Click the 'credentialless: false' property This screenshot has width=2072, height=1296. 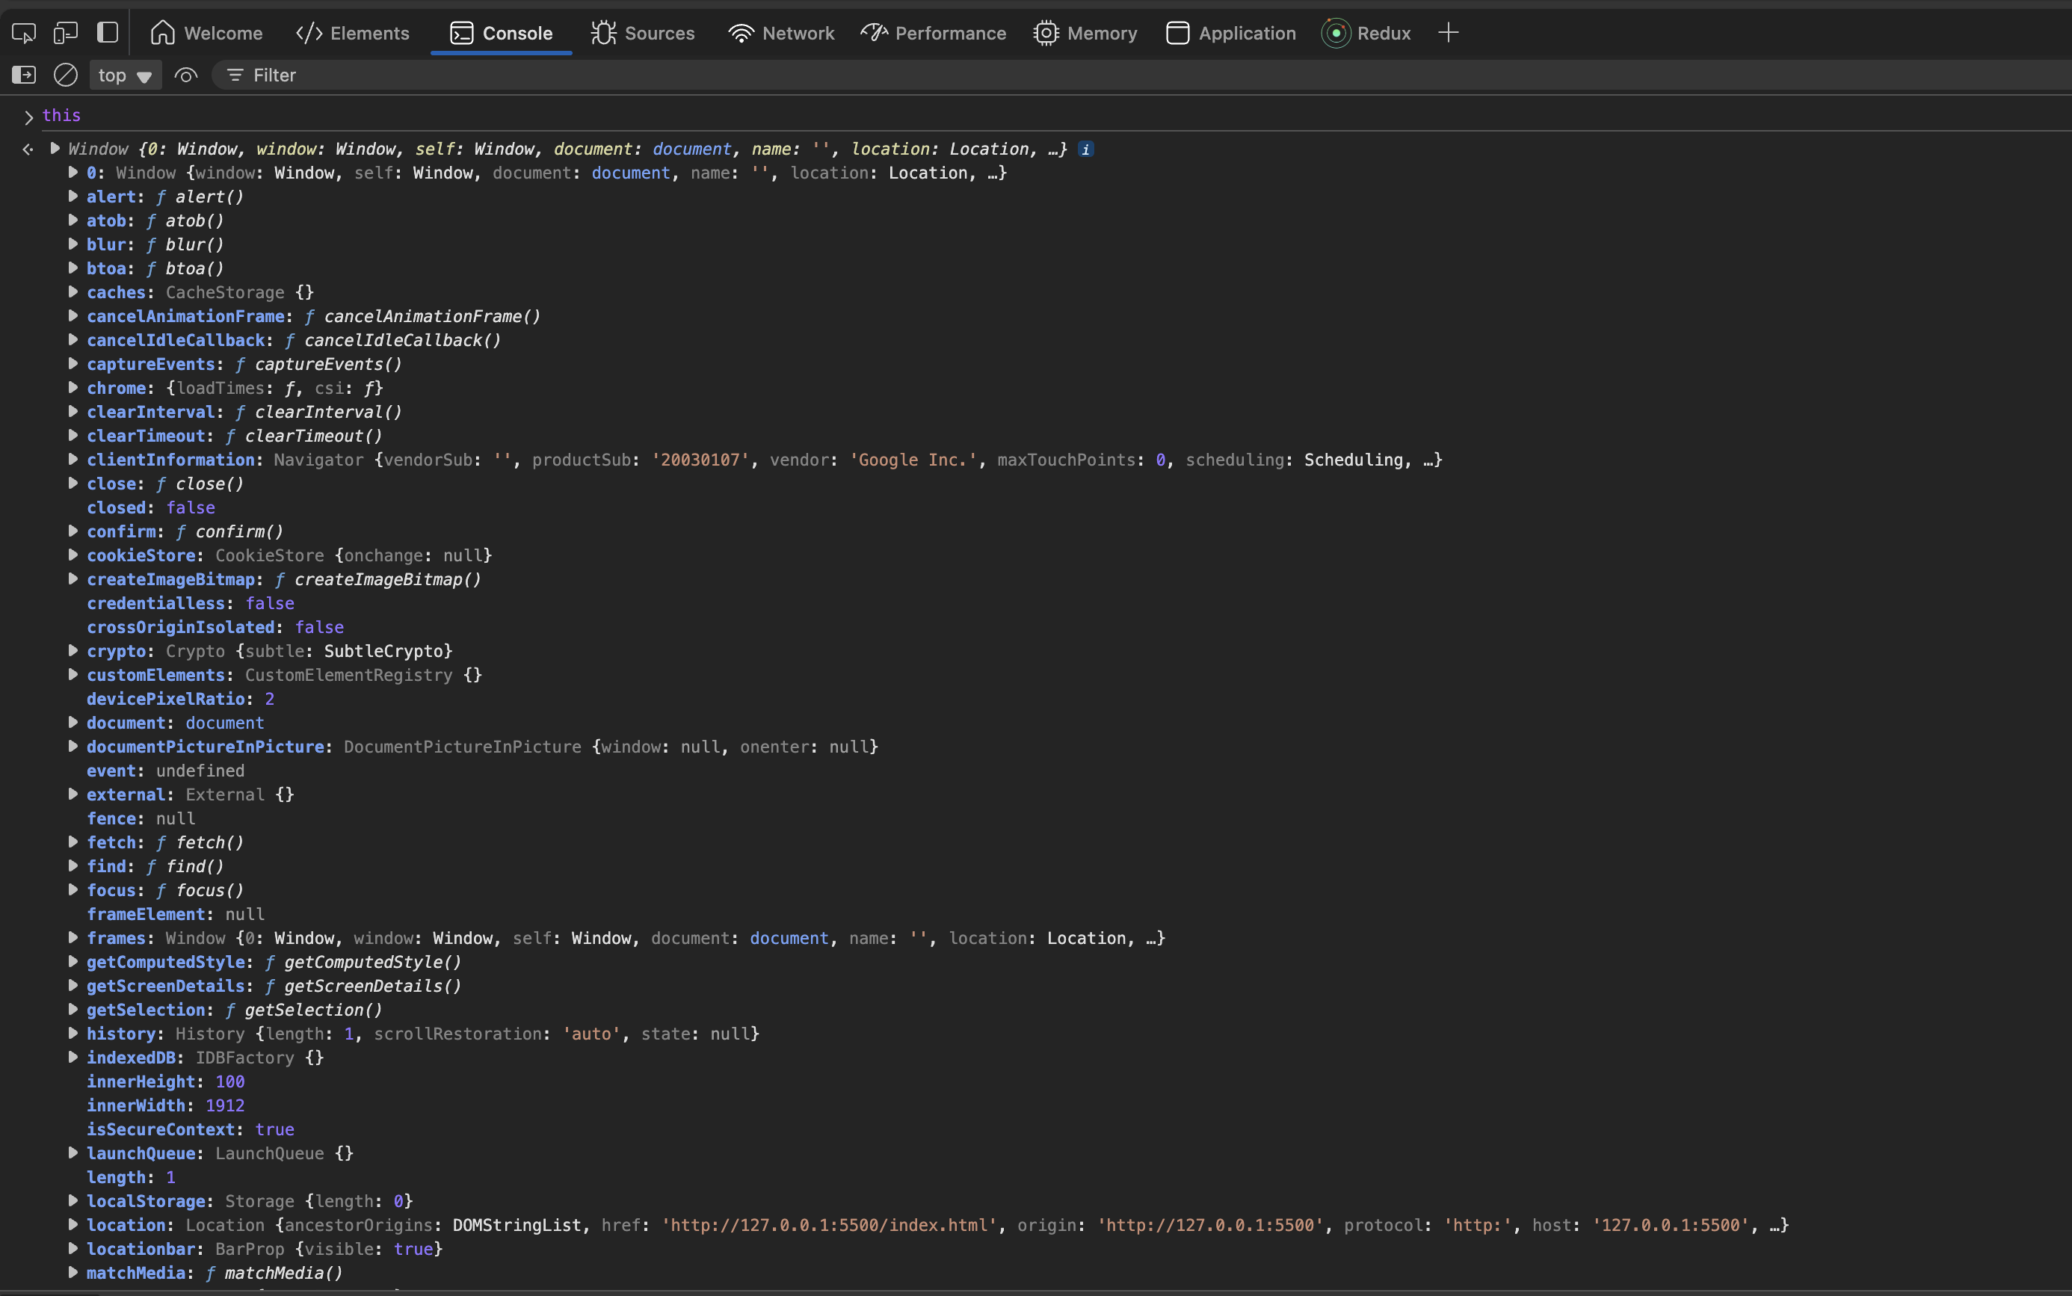coord(191,603)
